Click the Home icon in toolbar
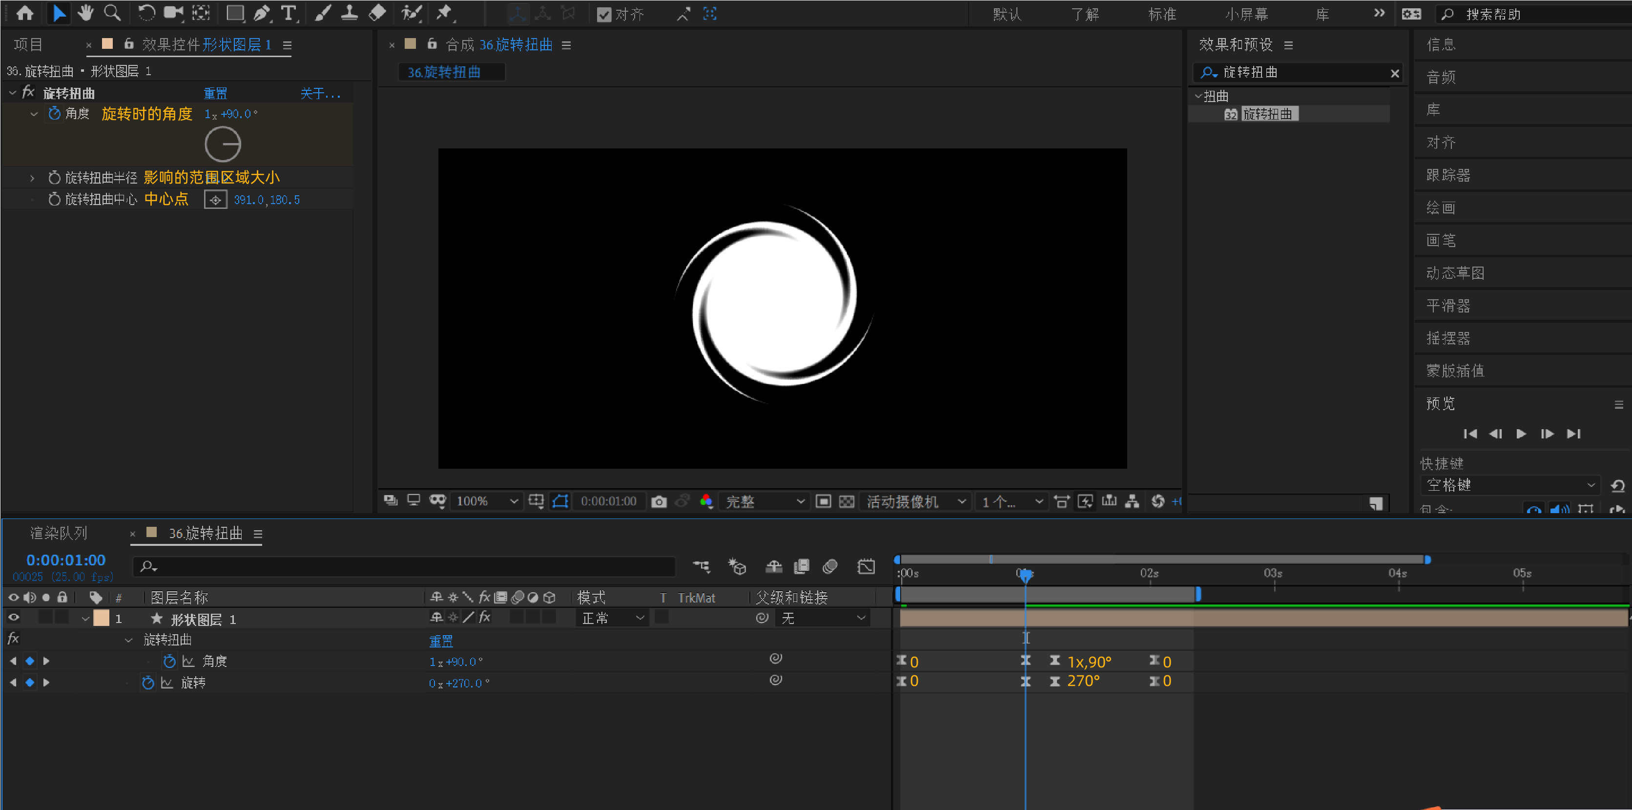 click(x=25, y=13)
